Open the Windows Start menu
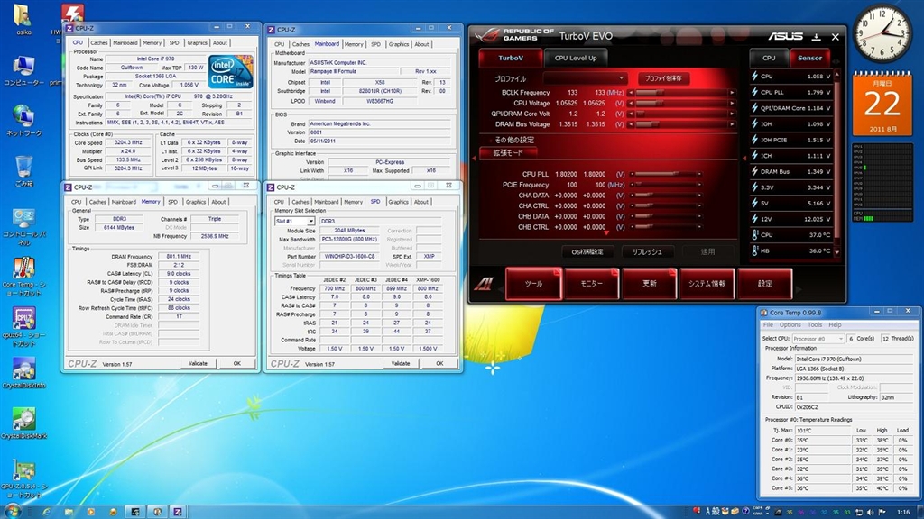This screenshot has width=924, height=519. tap(12, 512)
